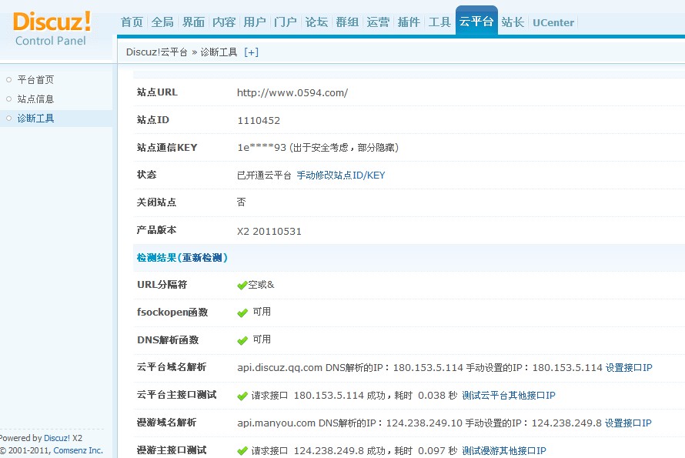Click green checkmark beside URL分隔符 result
The width and height of the screenshot is (685, 458).
242,286
